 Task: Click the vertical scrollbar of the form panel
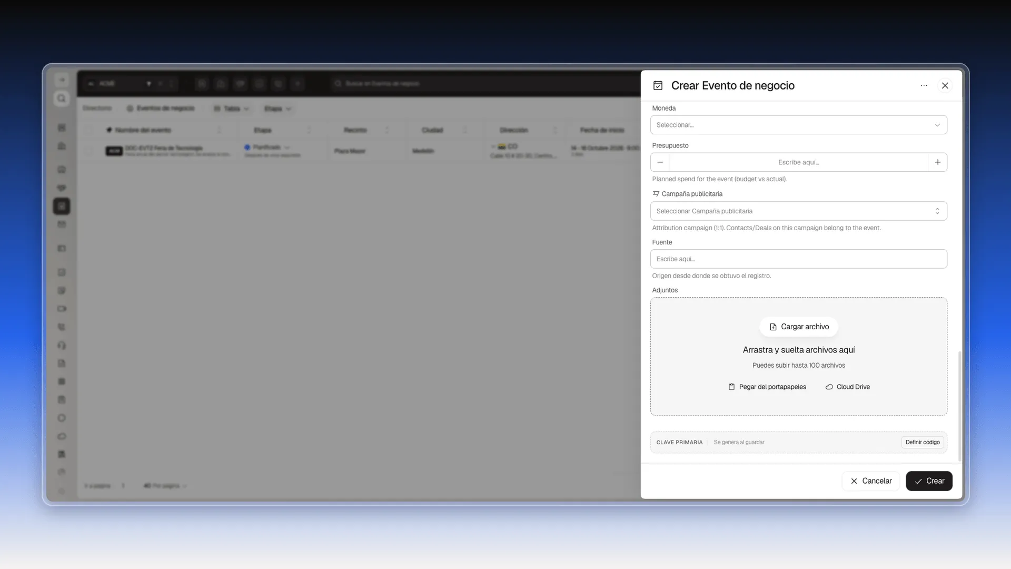[959, 406]
